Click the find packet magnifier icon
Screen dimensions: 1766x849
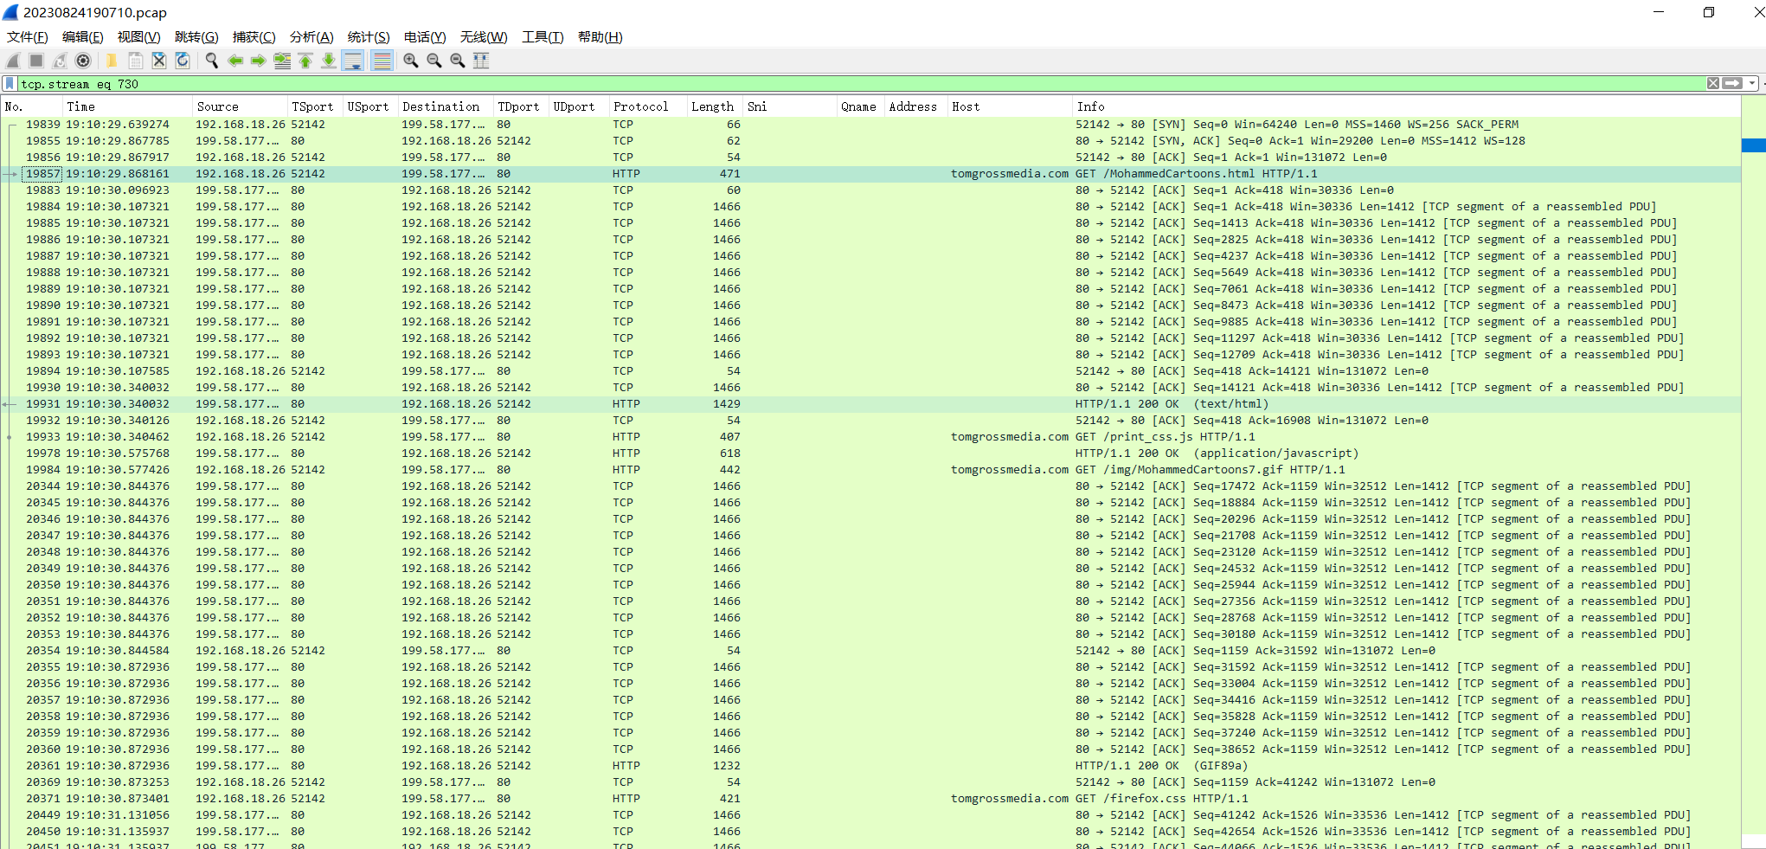(x=211, y=61)
